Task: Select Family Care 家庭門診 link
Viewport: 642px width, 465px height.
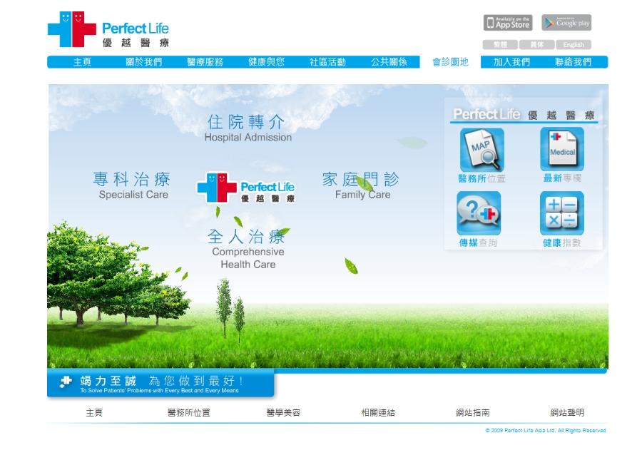Action: [x=361, y=185]
